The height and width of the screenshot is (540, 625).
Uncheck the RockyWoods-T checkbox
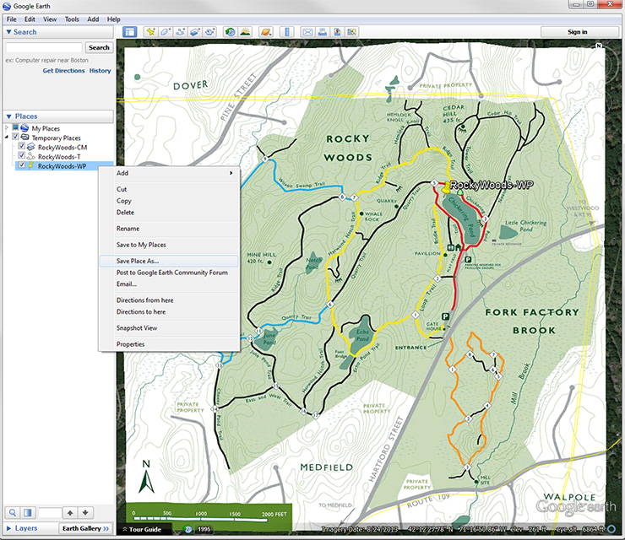22,156
